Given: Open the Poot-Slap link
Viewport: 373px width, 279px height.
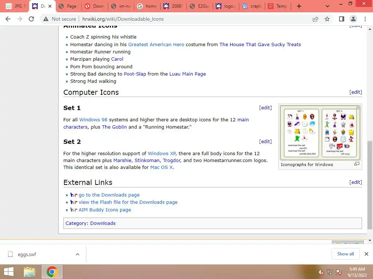Looking at the screenshot, I should [135, 74].
